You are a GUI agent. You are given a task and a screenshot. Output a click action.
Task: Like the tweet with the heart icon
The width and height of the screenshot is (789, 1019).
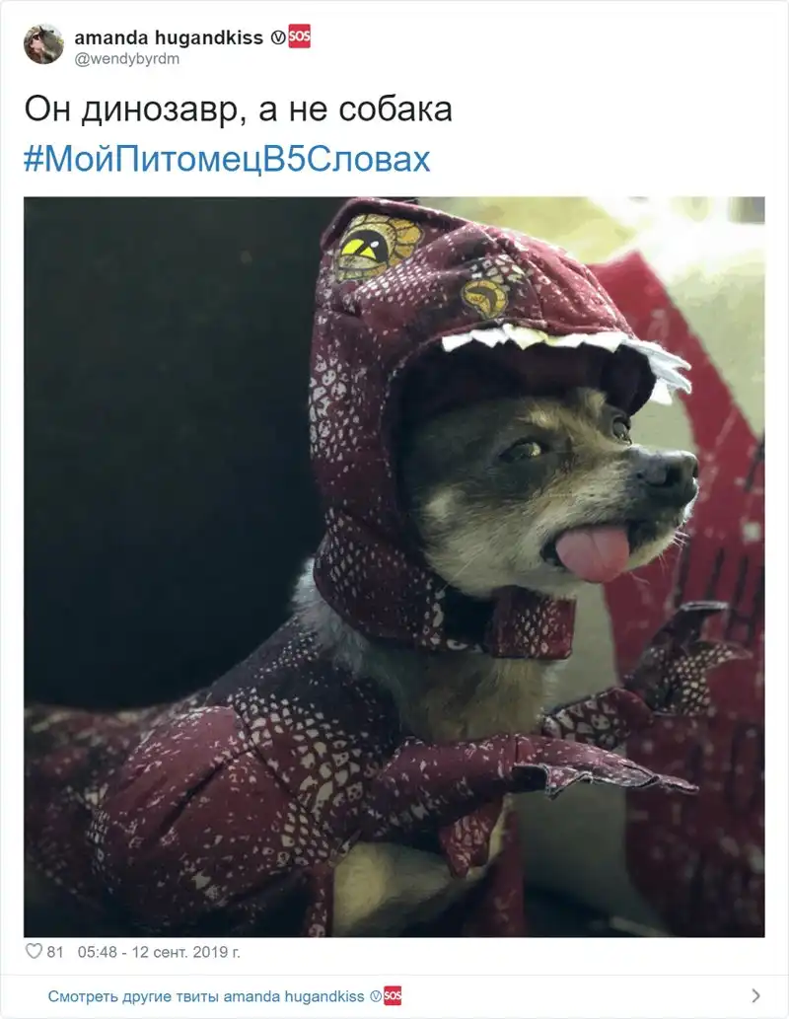pyautogui.click(x=34, y=951)
